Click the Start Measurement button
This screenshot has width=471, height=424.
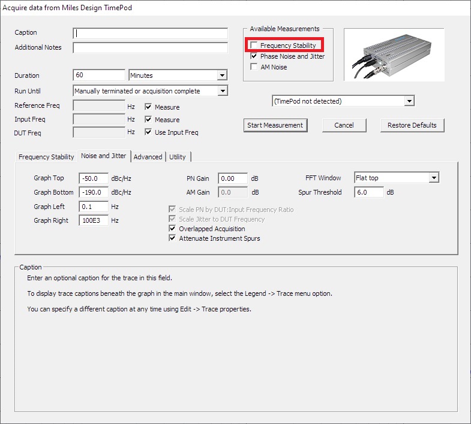(275, 125)
